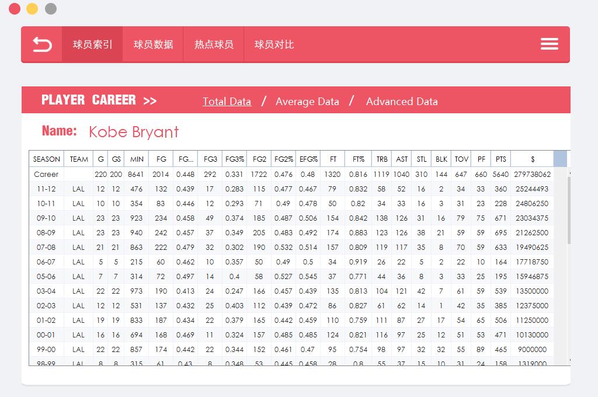Click the MIN column header
Screen dimensions: 598x397
[x=137, y=159]
